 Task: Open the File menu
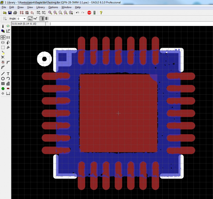tap(4, 7)
